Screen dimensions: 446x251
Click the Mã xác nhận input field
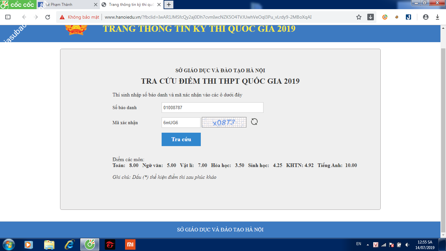tap(181, 123)
